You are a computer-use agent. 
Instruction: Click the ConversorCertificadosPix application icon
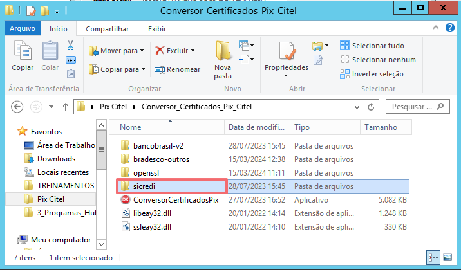[x=126, y=199]
